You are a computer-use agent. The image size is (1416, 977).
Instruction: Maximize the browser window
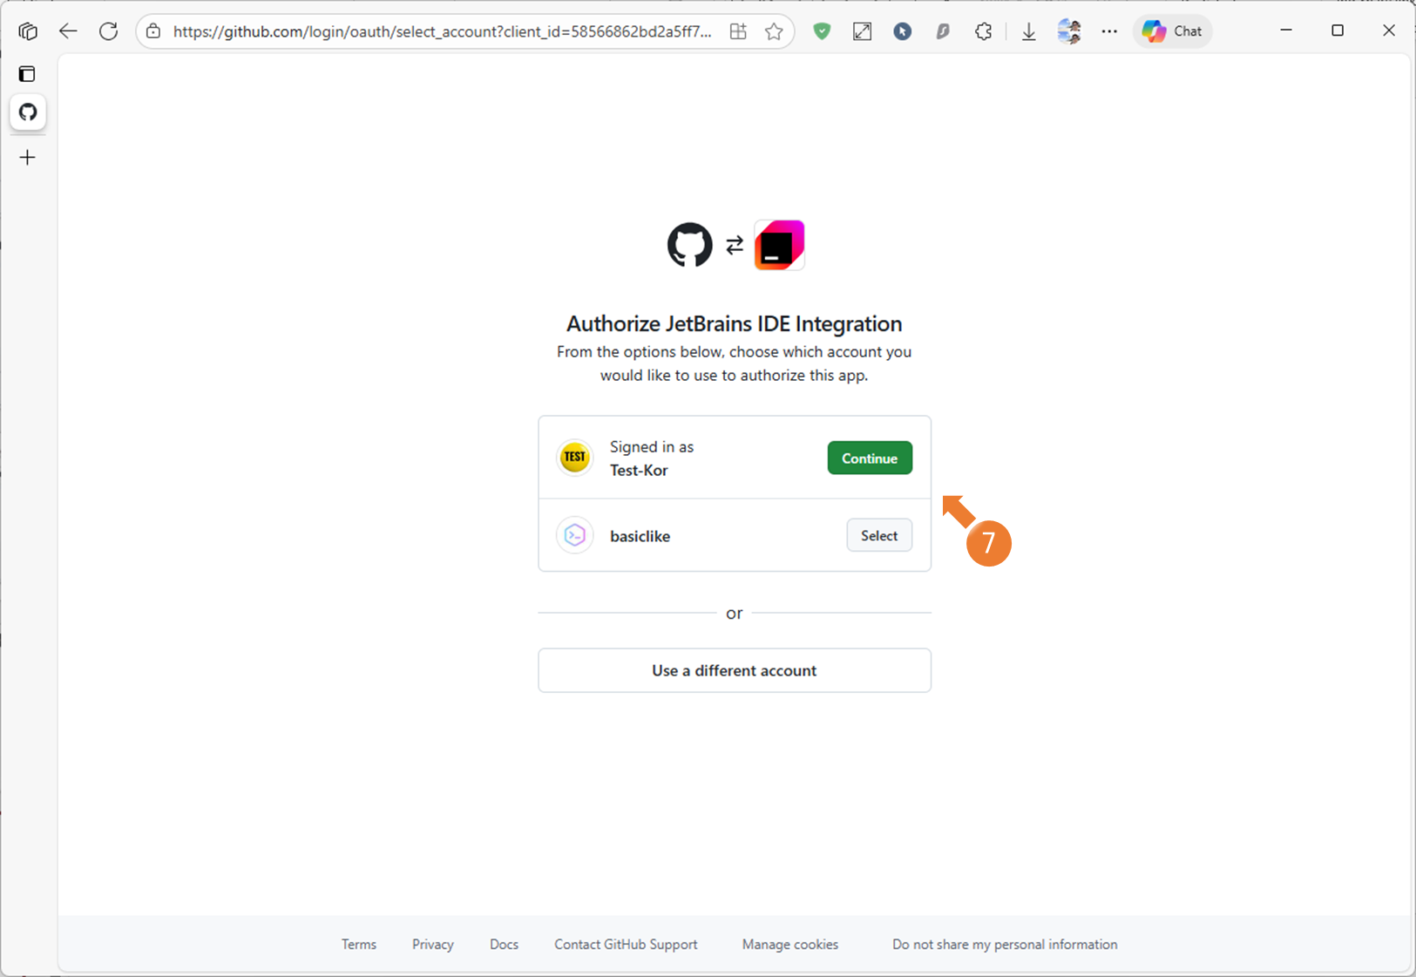[1338, 31]
